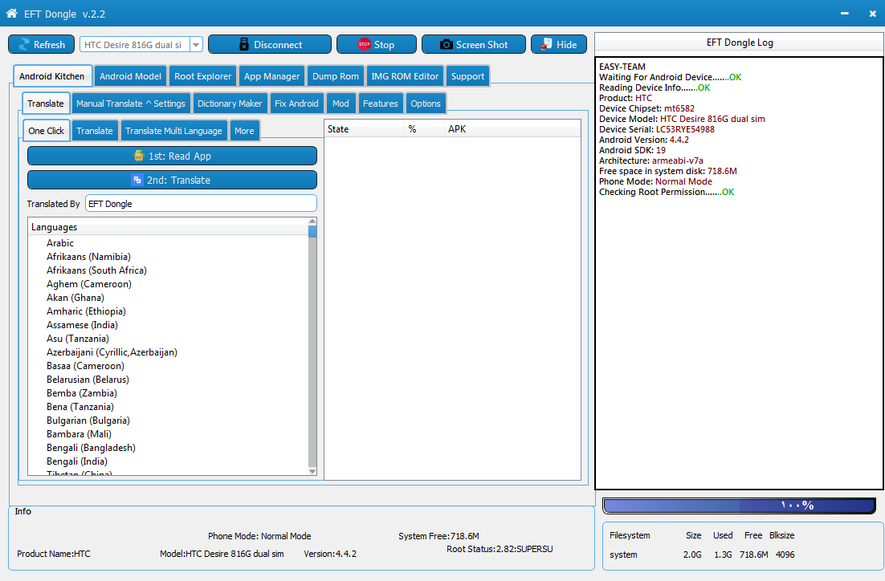
Task: Click the home icon in title bar
Action: [11, 13]
